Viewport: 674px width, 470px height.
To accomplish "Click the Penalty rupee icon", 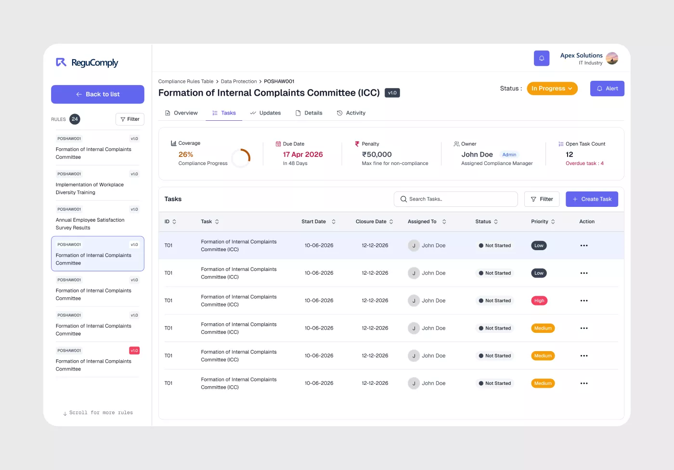I will coord(357,144).
